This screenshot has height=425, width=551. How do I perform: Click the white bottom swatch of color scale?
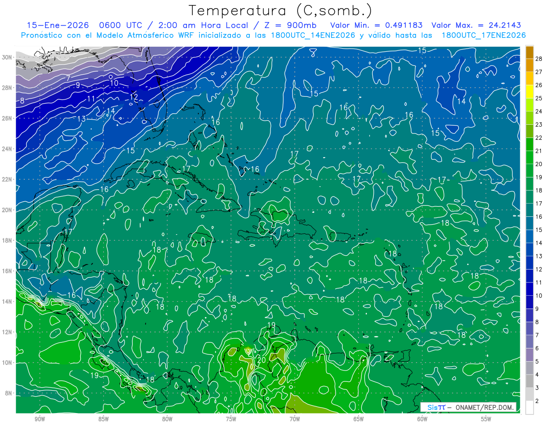(529, 408)
